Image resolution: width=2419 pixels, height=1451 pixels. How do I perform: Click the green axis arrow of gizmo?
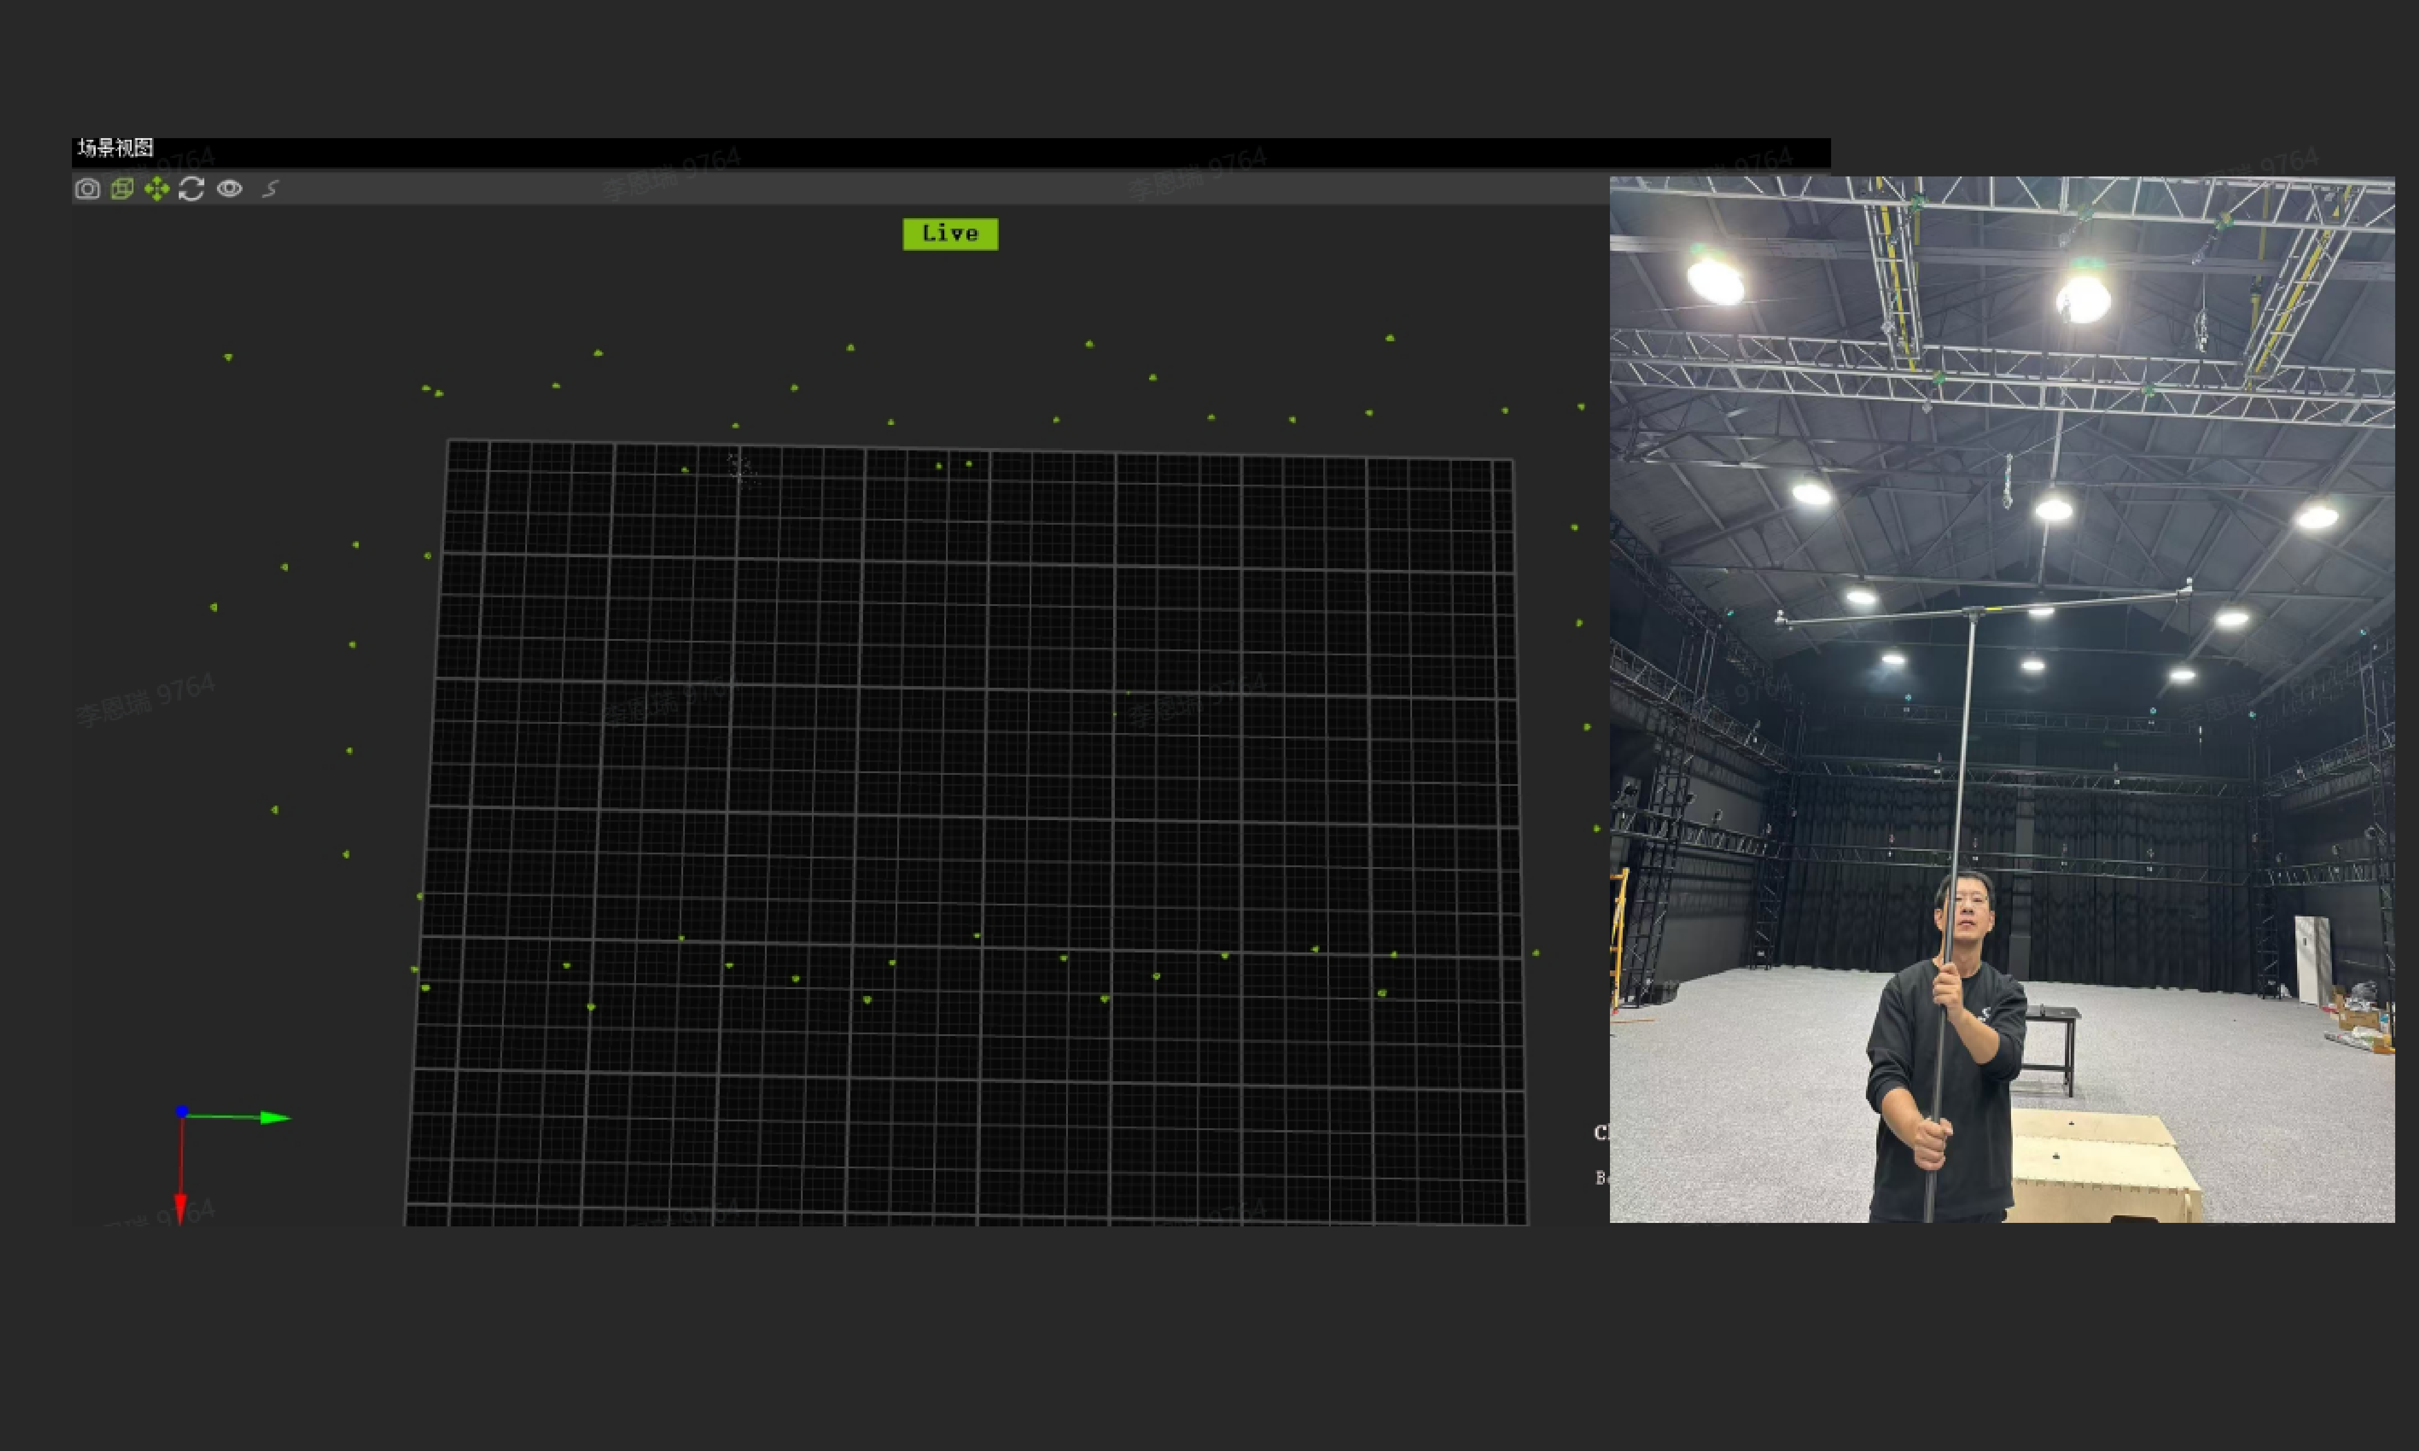(274, 1118)
